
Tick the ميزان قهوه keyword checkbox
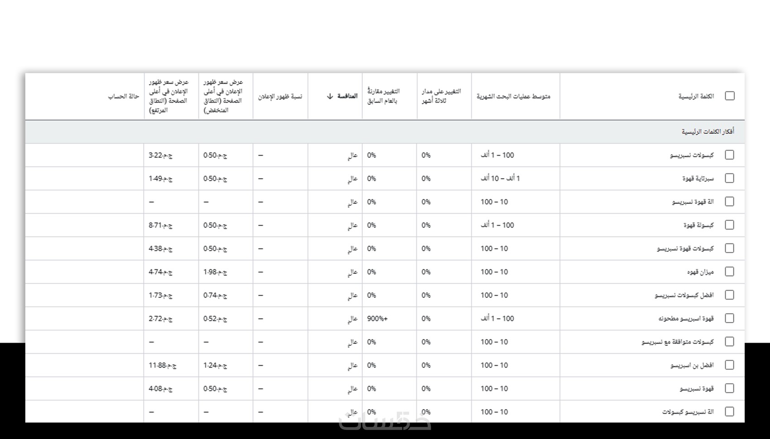pos(729,272)
